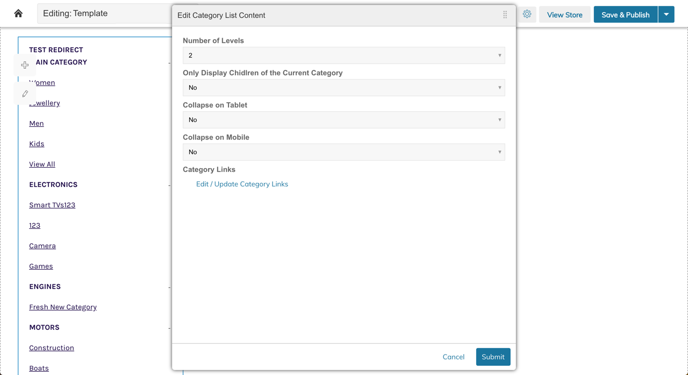688x375 pixels.
Task: Click the pencil edit icon
Action: pos(25,93)
